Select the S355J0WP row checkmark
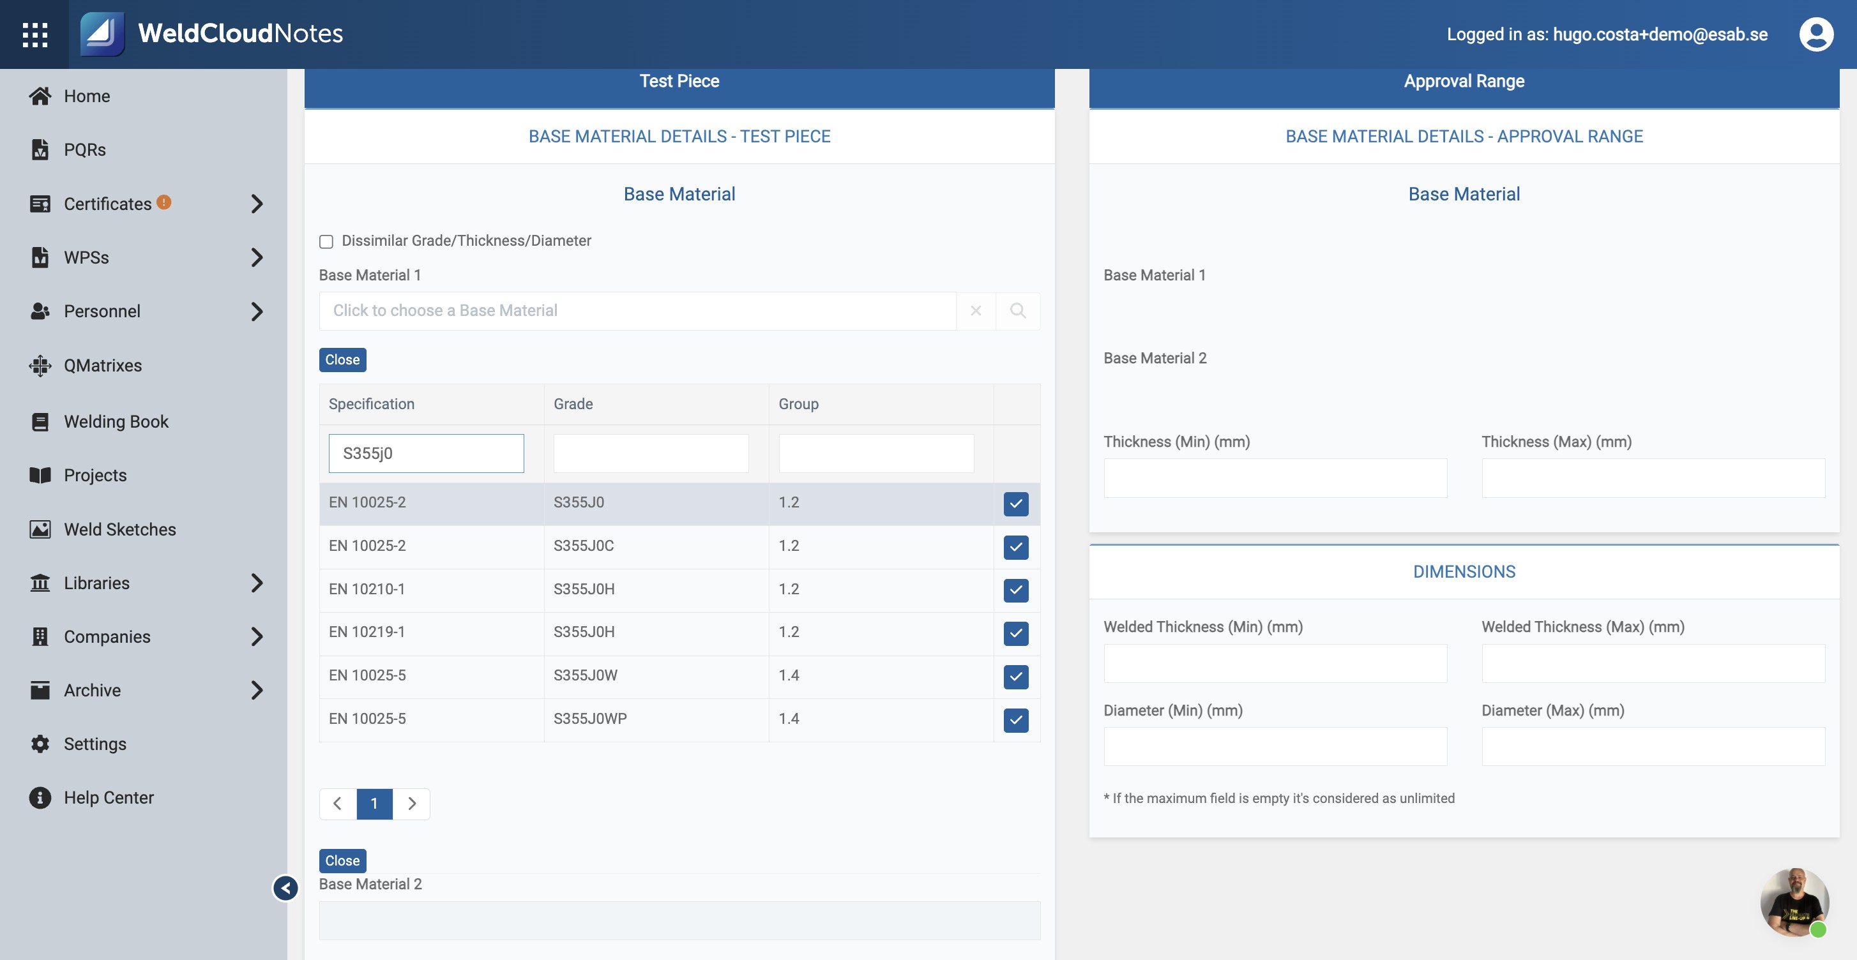Screen dimensions: 1857x960 pyautogui.click(x=1016, y=720)
